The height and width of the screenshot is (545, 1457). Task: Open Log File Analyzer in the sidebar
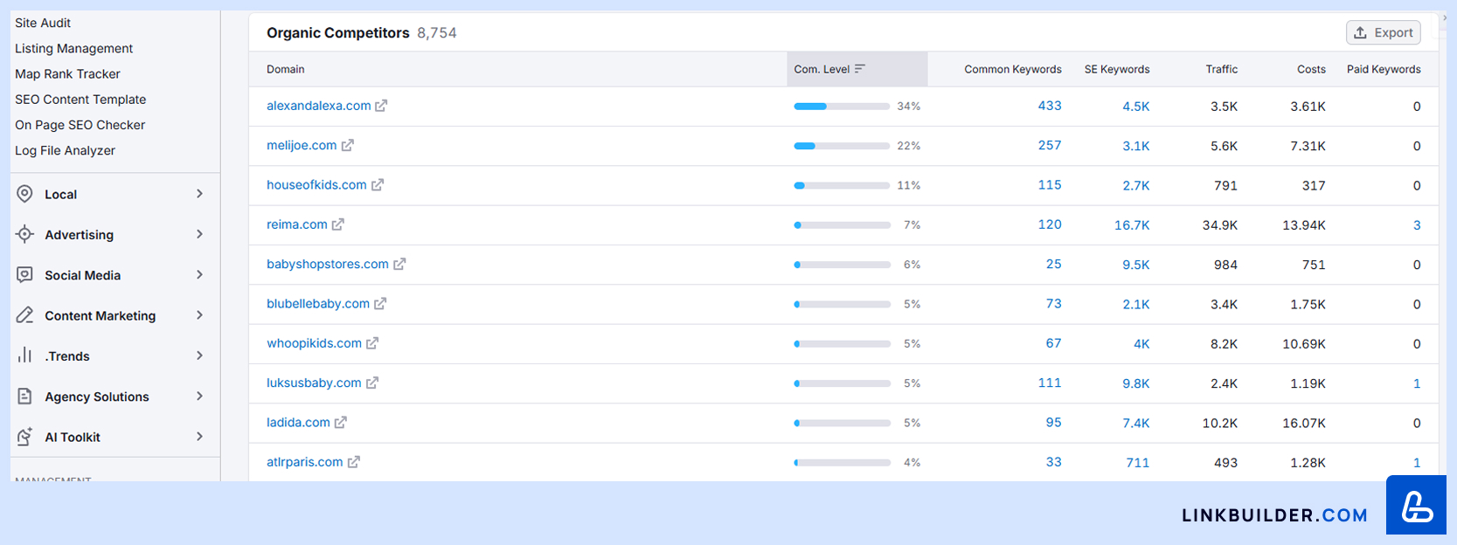(x=65, y=150)
